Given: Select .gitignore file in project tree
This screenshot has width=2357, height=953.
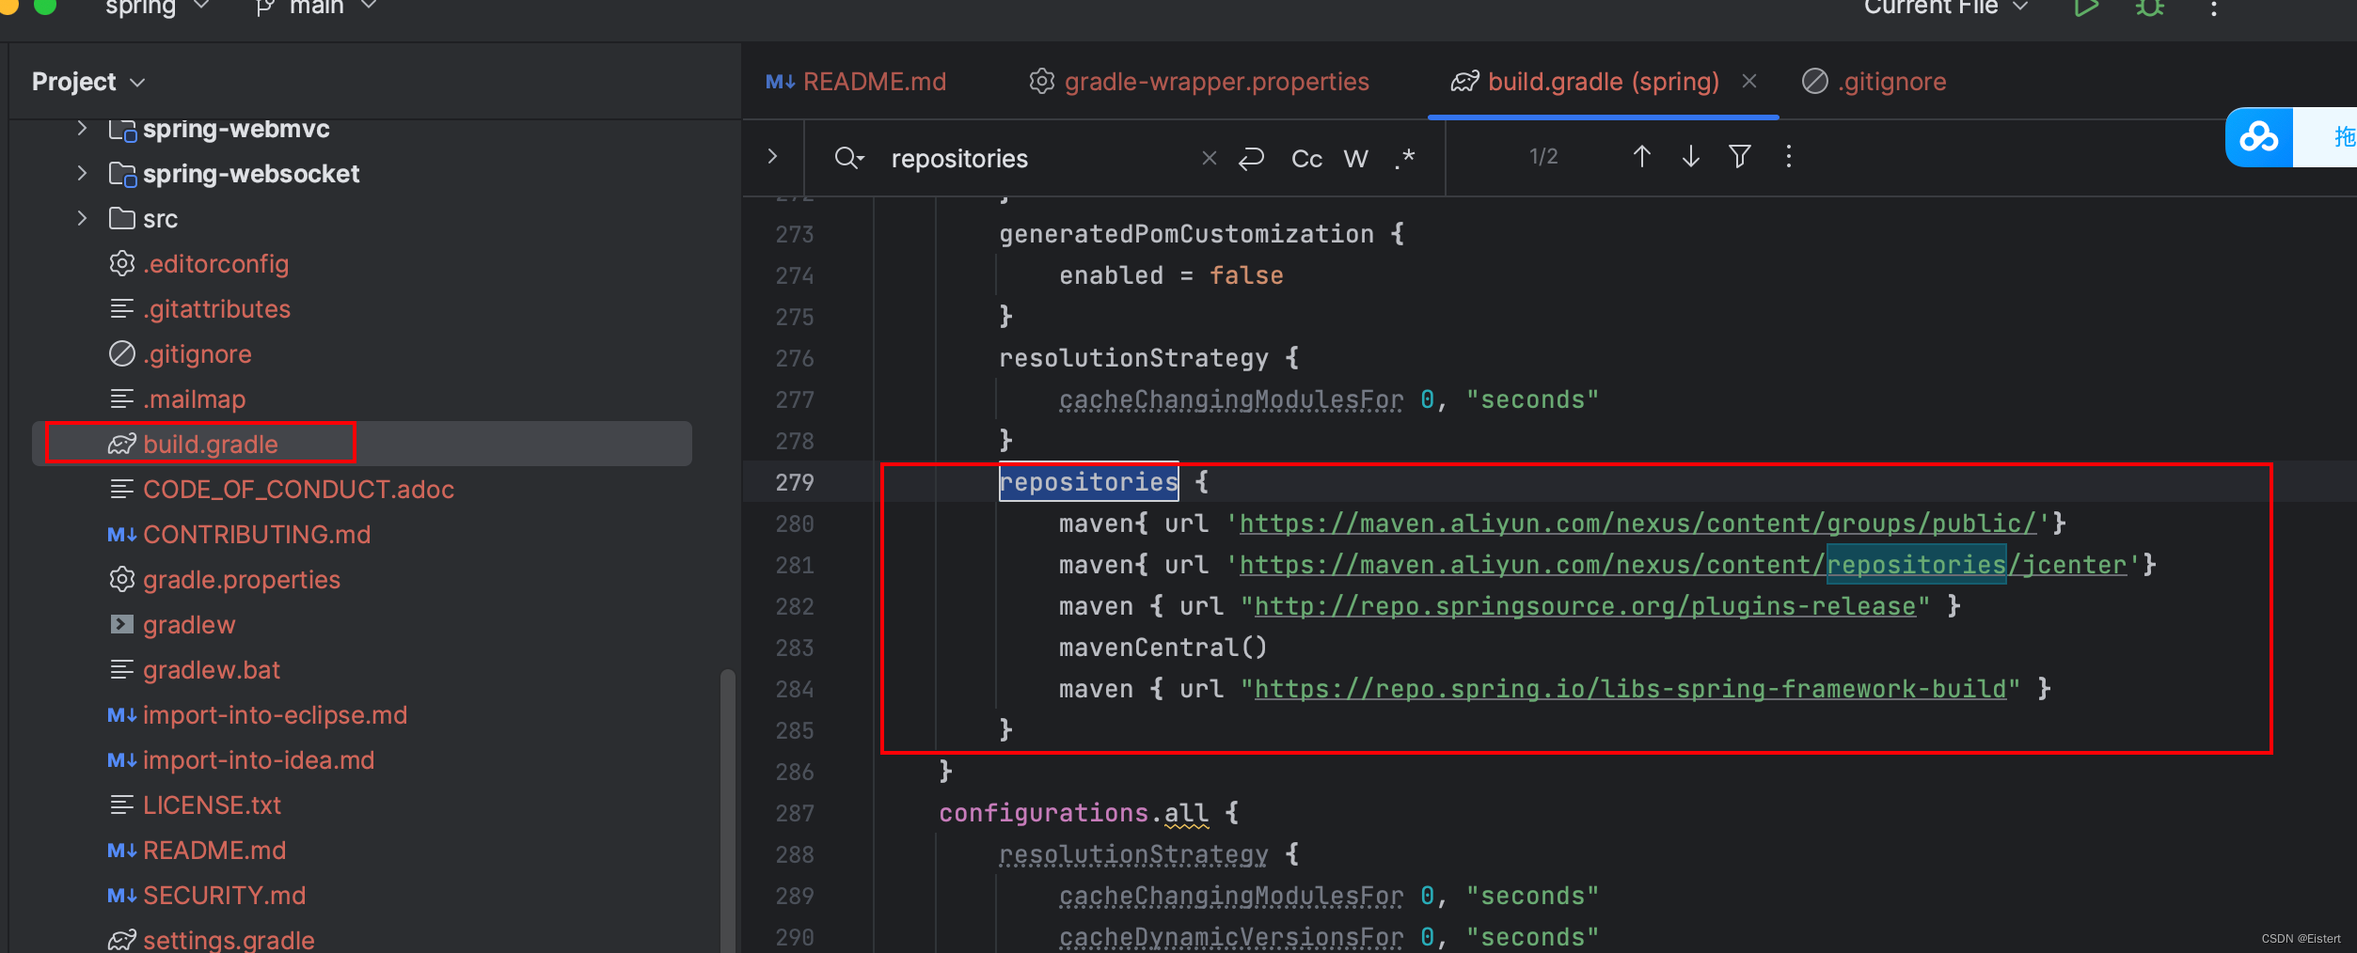Looking at the screenshot, I should pos(197,354).
